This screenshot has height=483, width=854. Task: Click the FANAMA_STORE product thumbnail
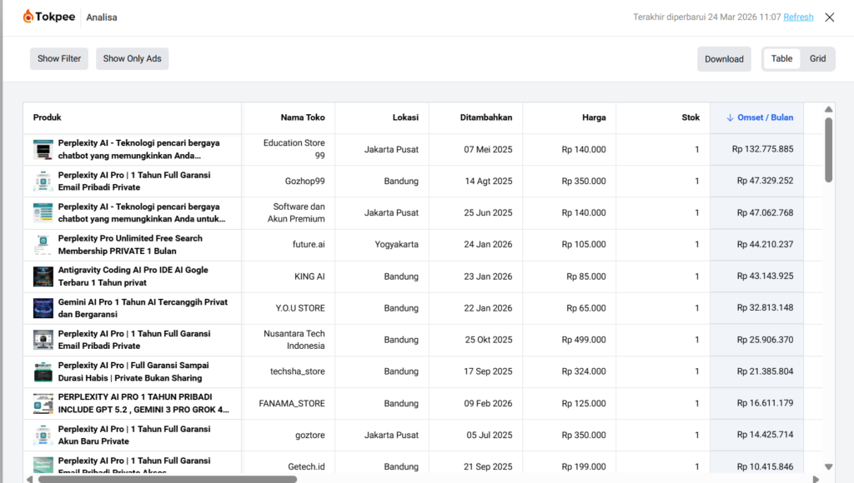tap(43, 404)
